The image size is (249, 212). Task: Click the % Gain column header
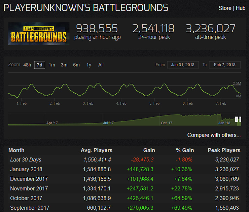click(185, 150)
